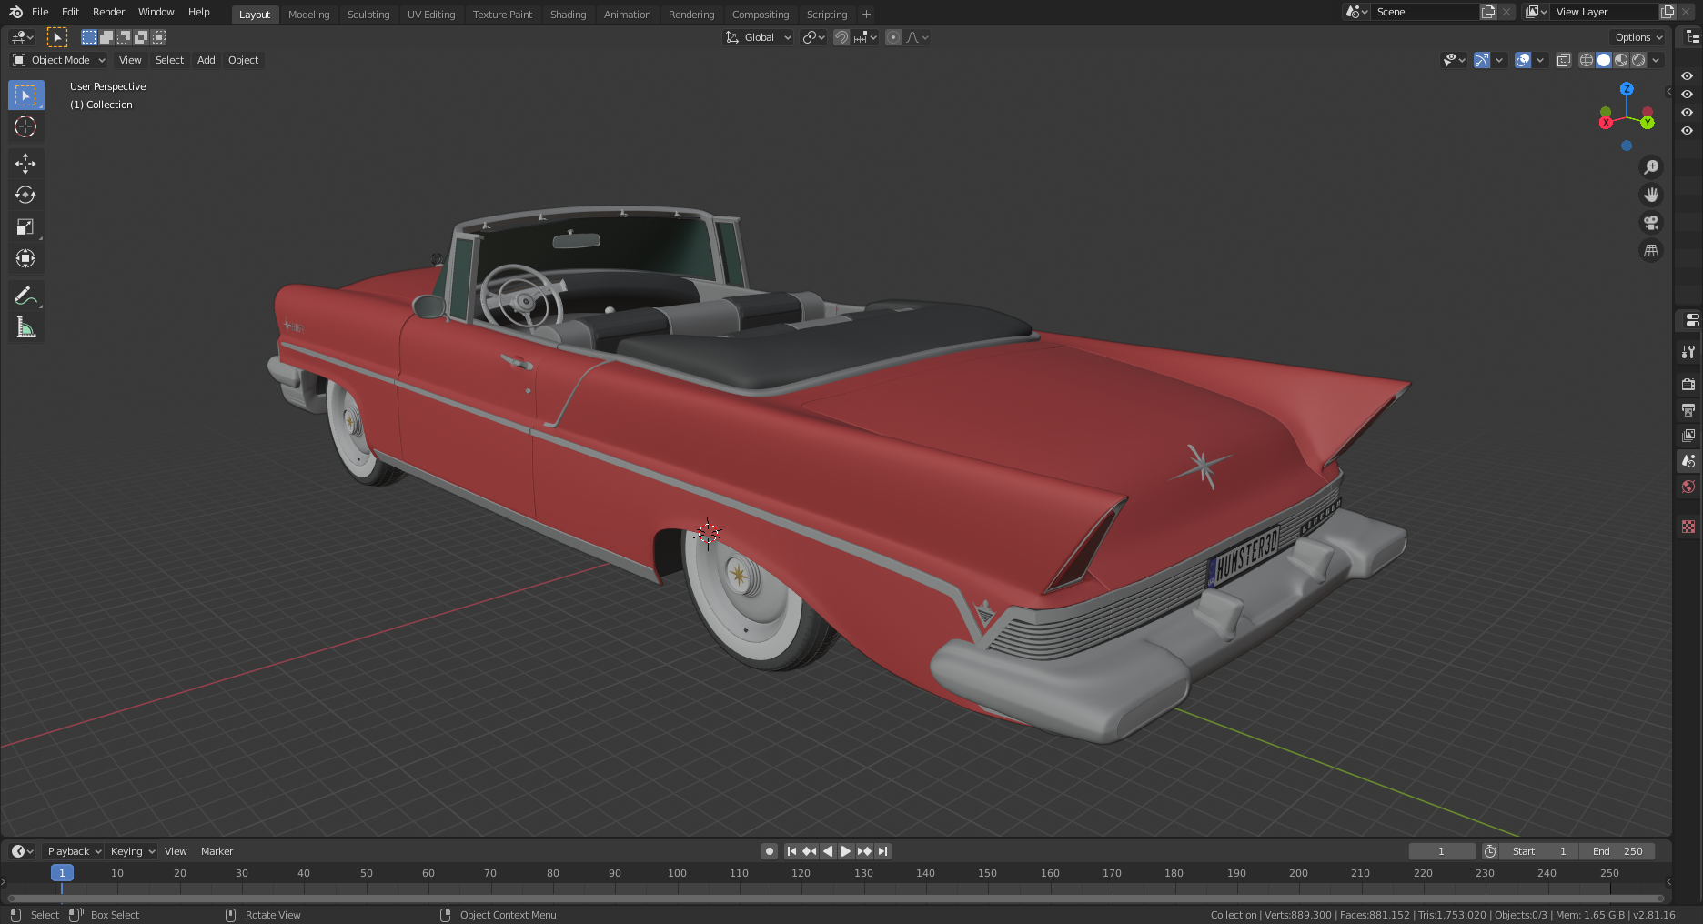Click the pan hand viewport icon
Image resolution: width=1703 pixels, height=924 pixels.
tap(1651, 195)
